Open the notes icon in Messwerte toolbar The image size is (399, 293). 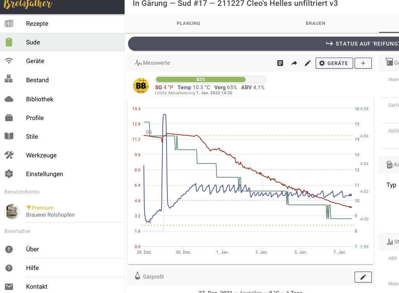coord(280,63)
